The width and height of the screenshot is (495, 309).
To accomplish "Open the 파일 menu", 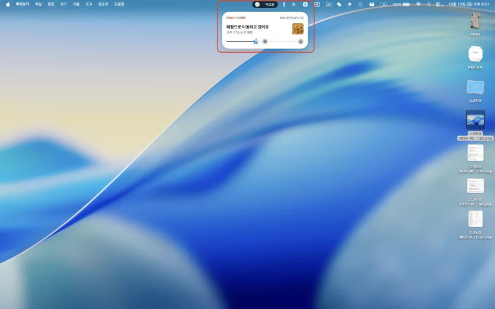I will (38, 4).
